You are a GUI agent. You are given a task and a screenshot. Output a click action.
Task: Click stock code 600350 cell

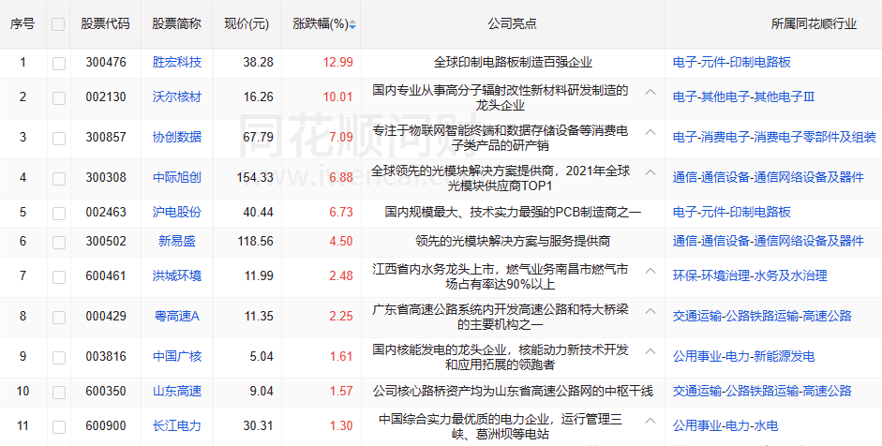pos(105,391)
